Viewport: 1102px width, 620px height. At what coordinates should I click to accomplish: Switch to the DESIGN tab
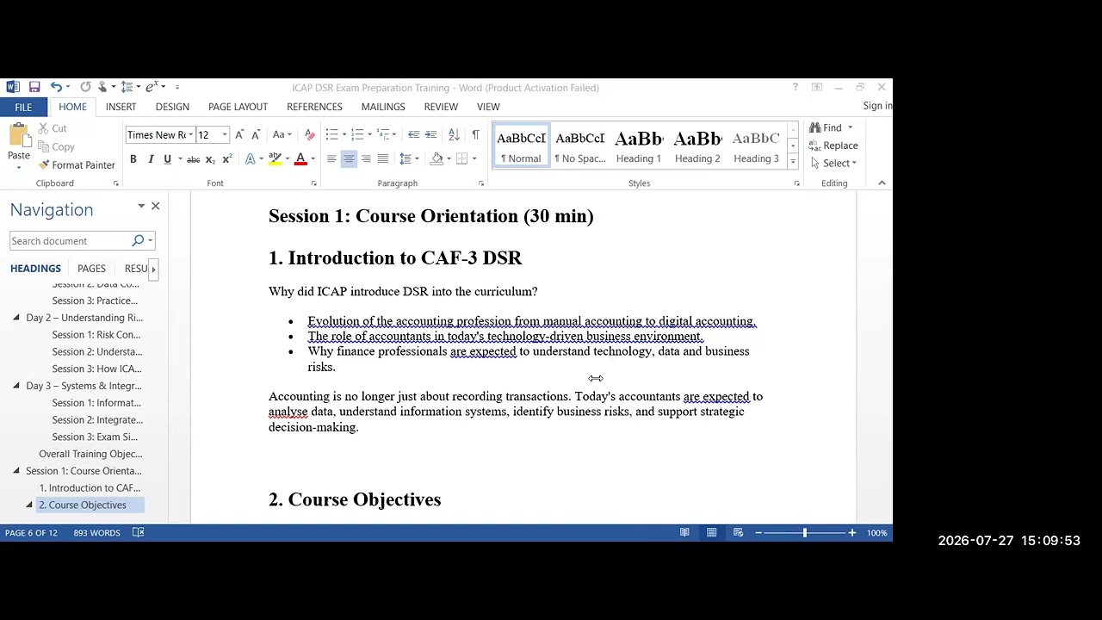coord(172,107)
